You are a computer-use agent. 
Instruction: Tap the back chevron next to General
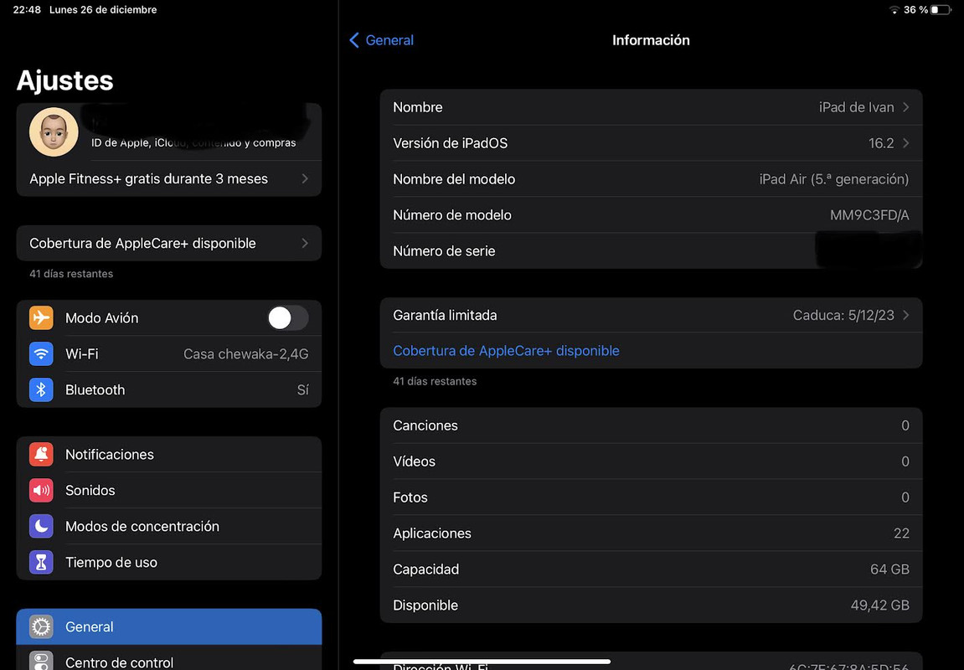coord(354,40)
